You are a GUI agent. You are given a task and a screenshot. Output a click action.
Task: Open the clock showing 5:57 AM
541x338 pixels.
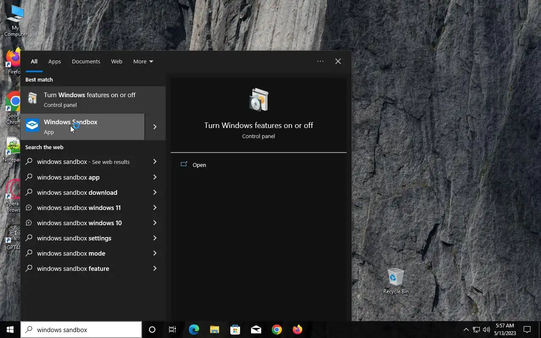pos(505,330)
